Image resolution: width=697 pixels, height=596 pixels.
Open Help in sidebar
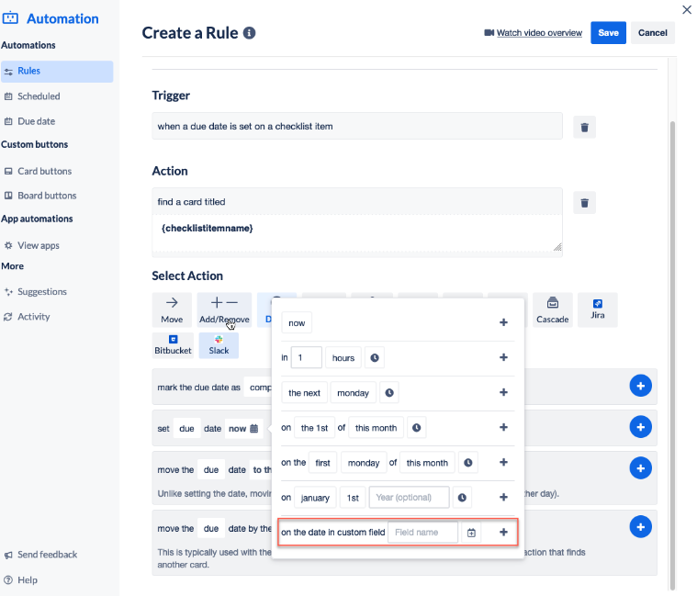28,580
